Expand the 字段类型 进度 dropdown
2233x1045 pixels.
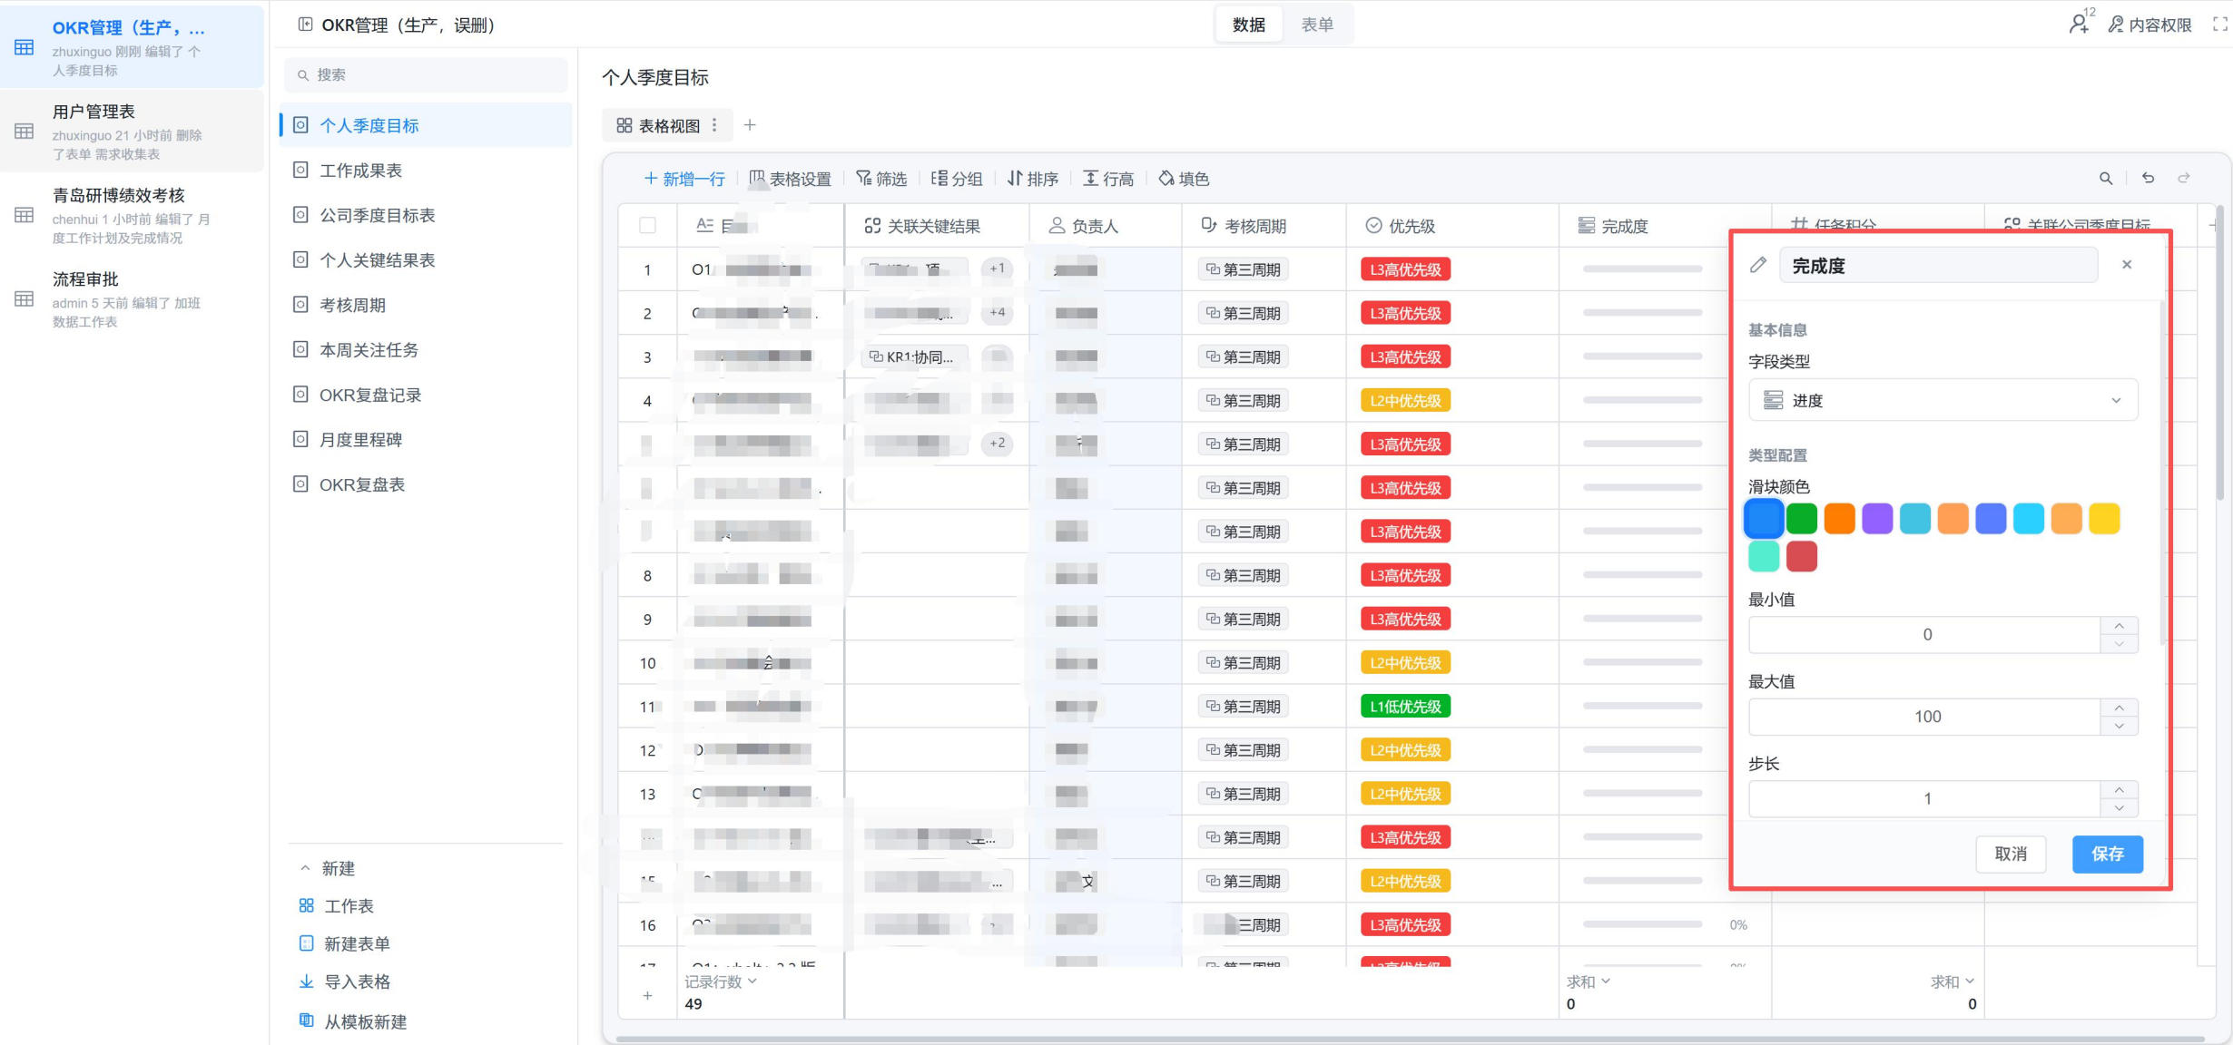(x=1943, y=400)
